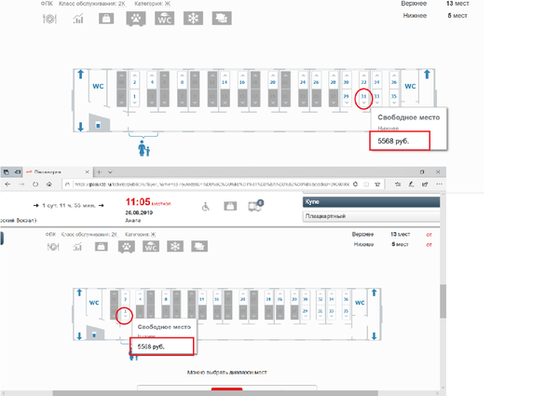Click add notes pen icon in browser
The height and width of the screenshot is (396, 559).
(411, 184)
